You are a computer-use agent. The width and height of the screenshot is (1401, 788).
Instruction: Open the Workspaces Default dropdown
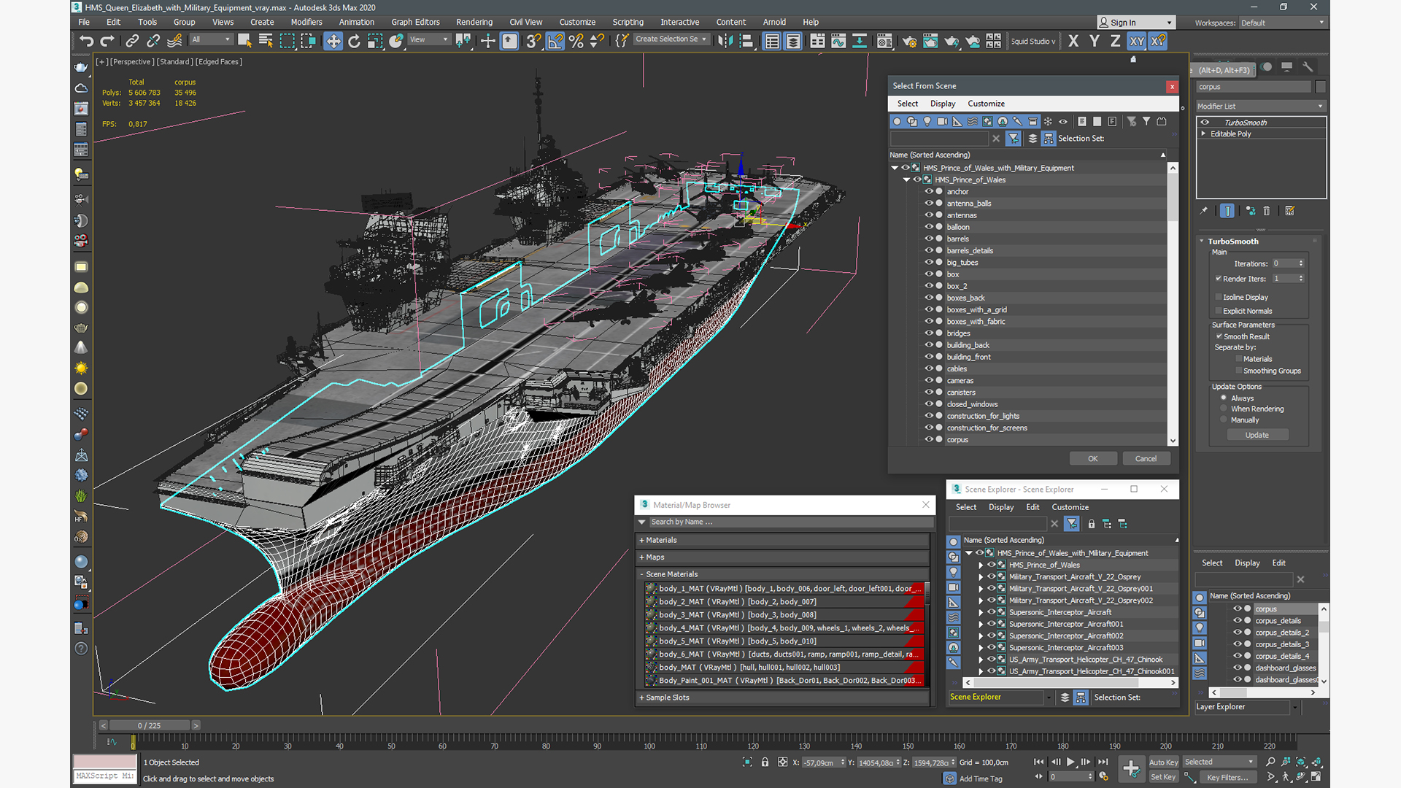pyautogui.click(x=1282, y=23)
